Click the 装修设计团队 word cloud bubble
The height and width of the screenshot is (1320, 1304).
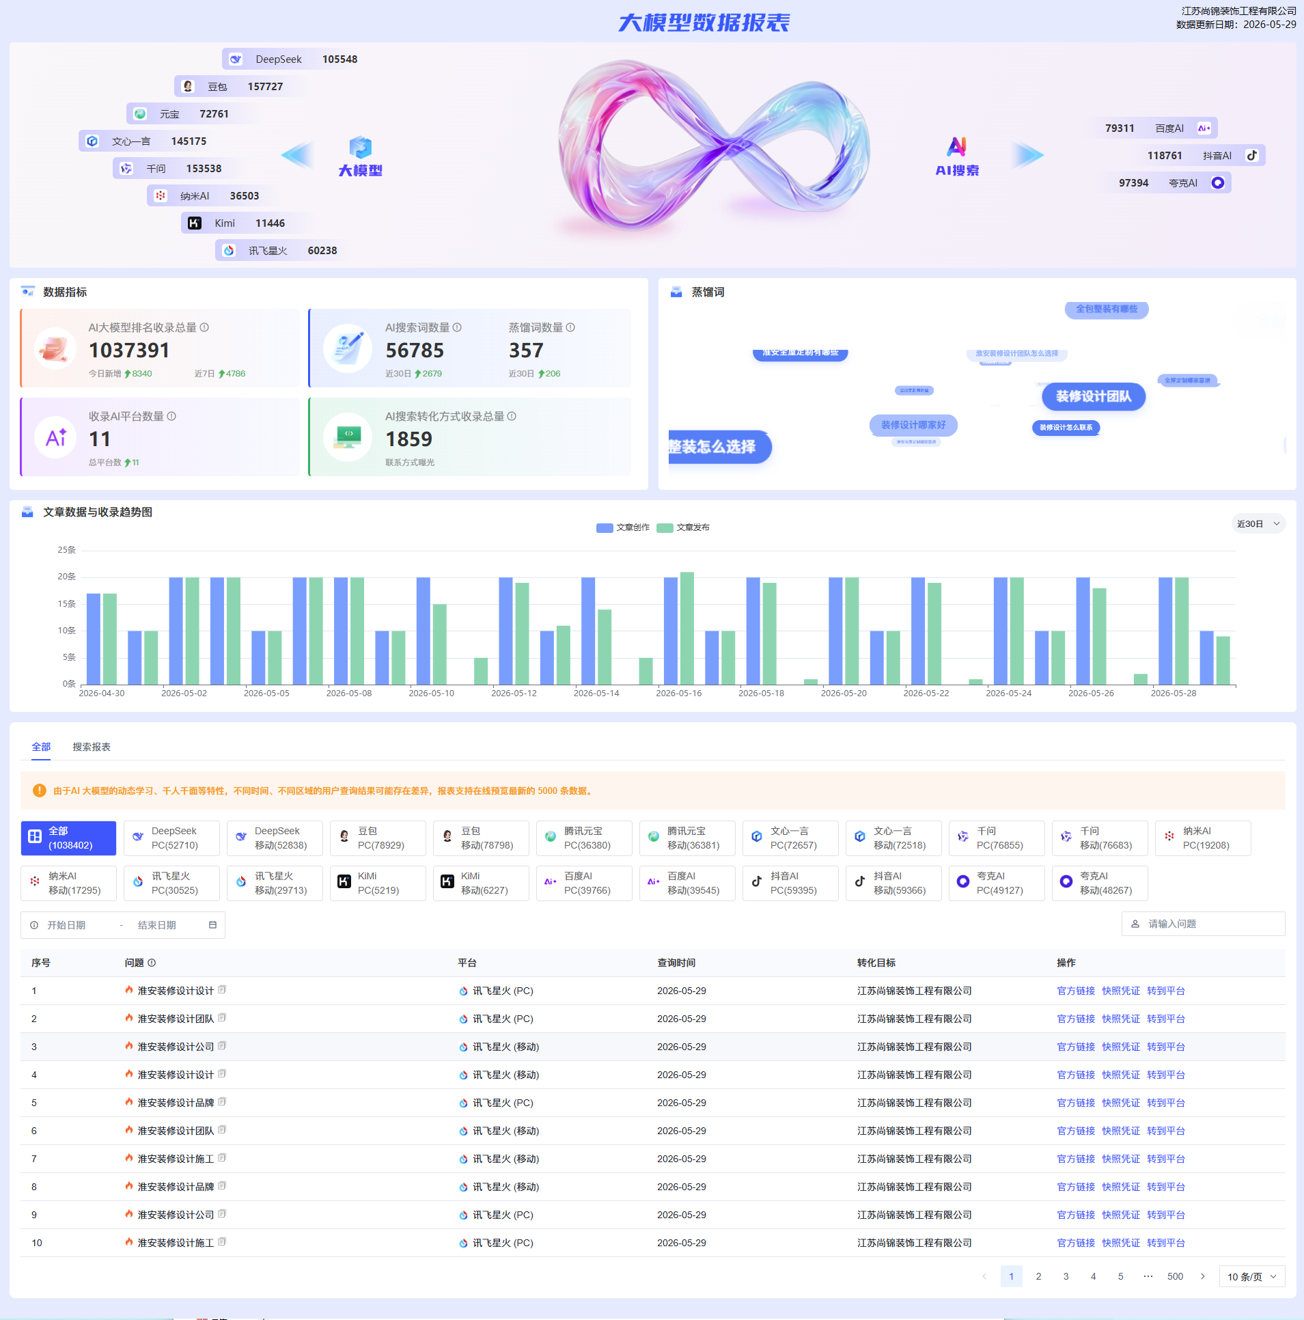click(1094, 396)
